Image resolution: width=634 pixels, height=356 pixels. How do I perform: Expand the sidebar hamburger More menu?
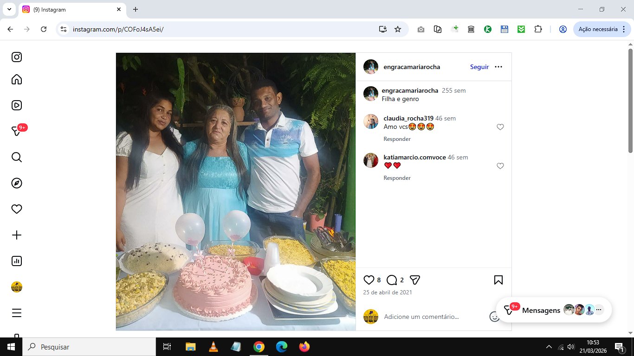(17, 313)
